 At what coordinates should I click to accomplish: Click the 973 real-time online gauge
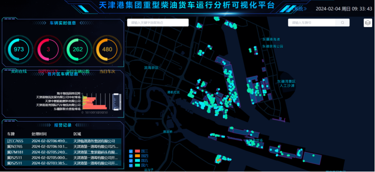19,50
